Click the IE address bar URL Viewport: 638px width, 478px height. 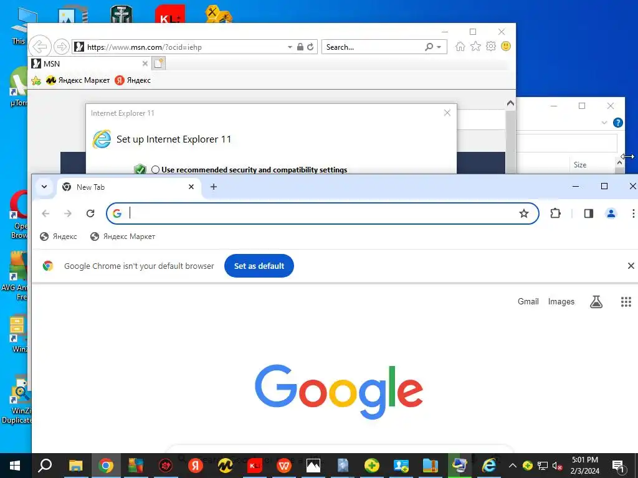[145, 47]
